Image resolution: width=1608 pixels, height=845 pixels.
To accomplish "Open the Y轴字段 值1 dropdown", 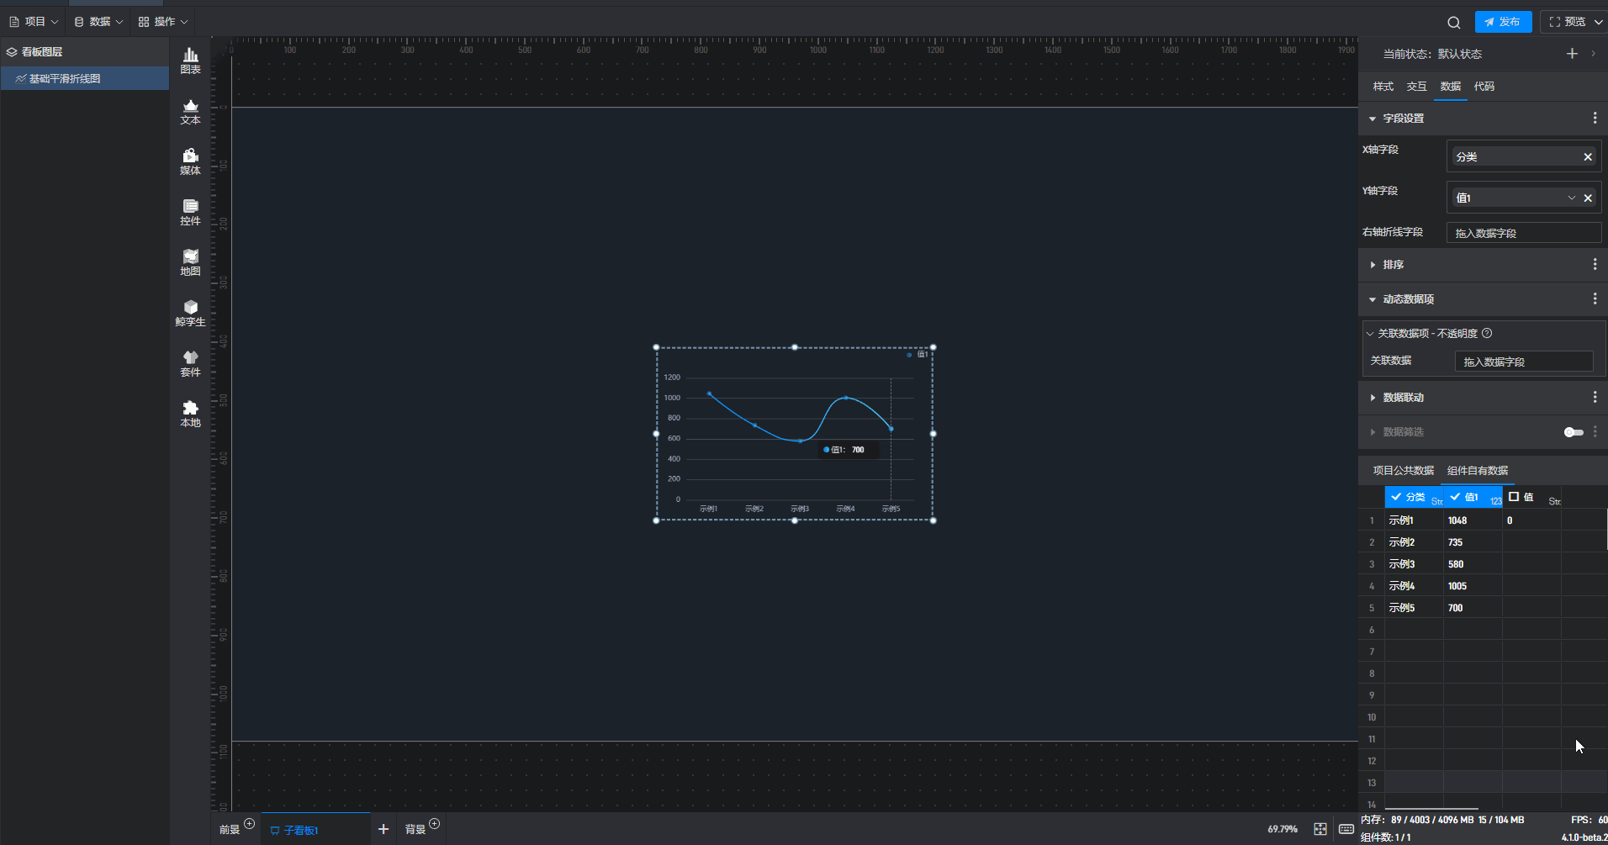I will 1571,198.
